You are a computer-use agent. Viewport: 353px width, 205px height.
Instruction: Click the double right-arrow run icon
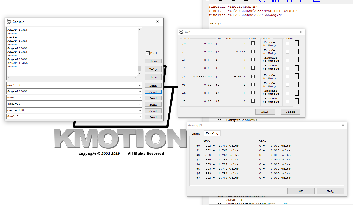[x=289, y=1]
